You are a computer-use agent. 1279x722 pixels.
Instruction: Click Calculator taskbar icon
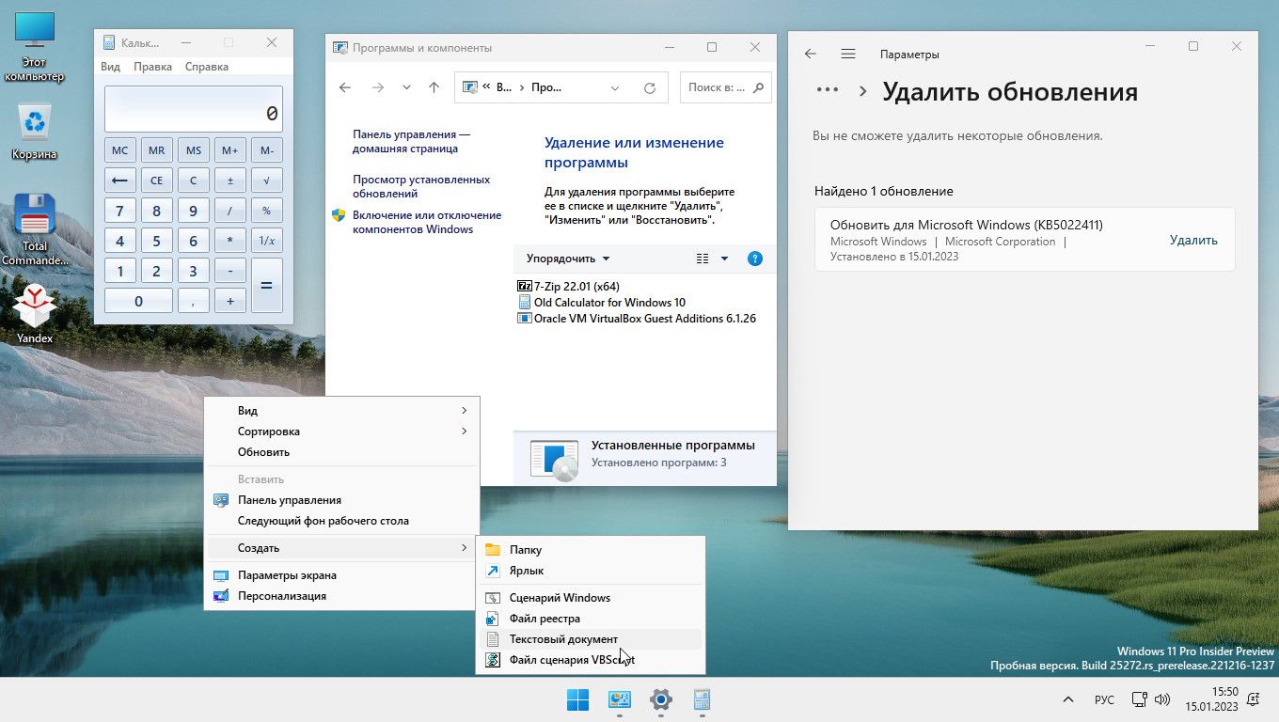(702, 699)
